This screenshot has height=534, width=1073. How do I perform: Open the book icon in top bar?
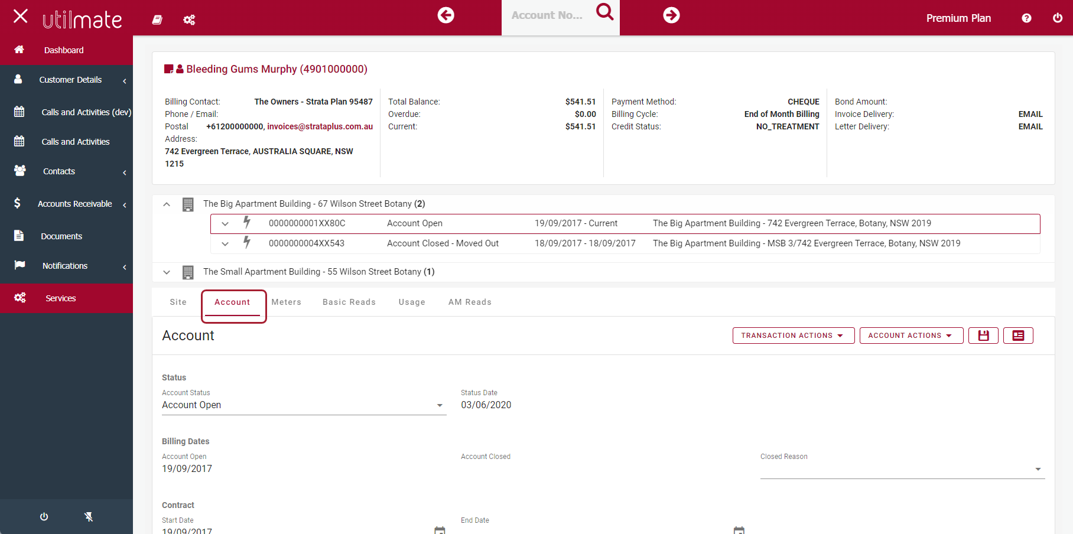click(x=157, y=19)
